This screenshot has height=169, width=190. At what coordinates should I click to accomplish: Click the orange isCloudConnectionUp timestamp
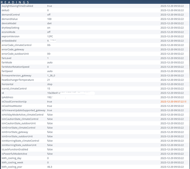173,102
